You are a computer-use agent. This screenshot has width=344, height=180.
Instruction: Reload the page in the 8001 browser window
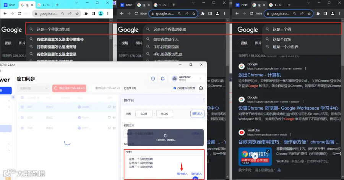tap(19, 14)
